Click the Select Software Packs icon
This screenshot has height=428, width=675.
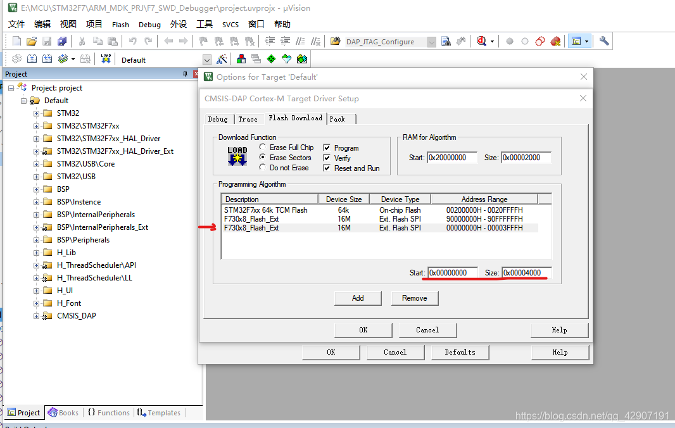pos(287,59)
